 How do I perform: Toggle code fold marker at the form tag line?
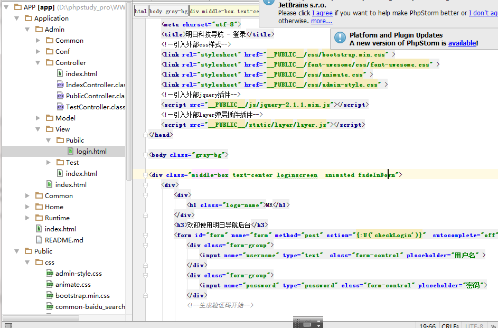145,235
